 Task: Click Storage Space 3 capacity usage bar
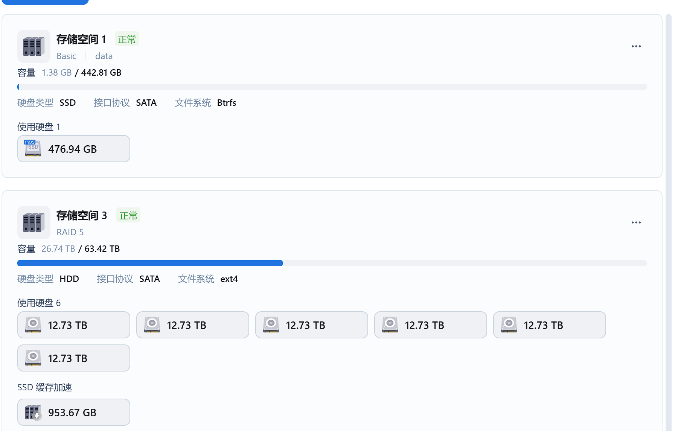(x=331, y=263)
